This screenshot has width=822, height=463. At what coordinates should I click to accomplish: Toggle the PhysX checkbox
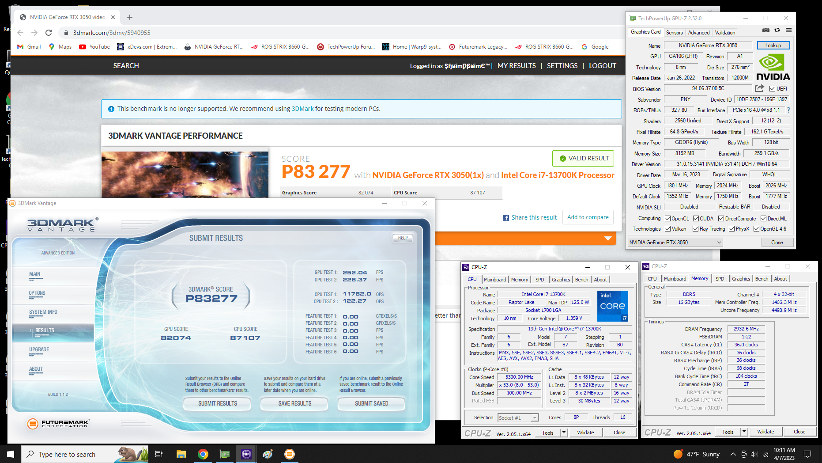point(732,229)
